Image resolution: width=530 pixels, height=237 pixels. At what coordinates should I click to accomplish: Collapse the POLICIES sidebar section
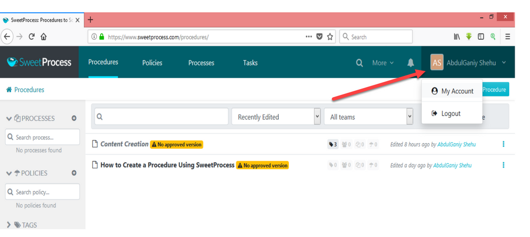tap(9, 173)
